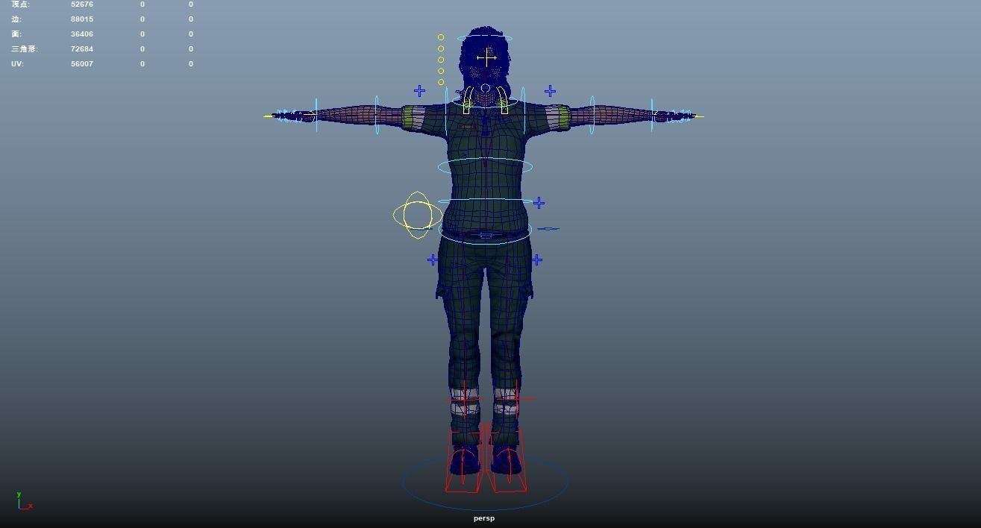The image size is (981, 528).
Task: Select blue plus control at screen-right hip
Action: click(536, 260)
